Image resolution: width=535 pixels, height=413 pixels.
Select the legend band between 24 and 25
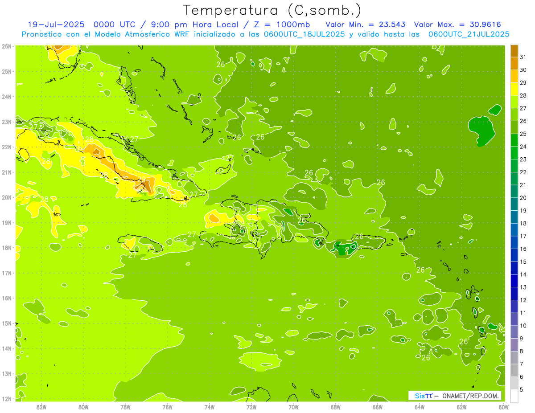click(x=514, y=140)
